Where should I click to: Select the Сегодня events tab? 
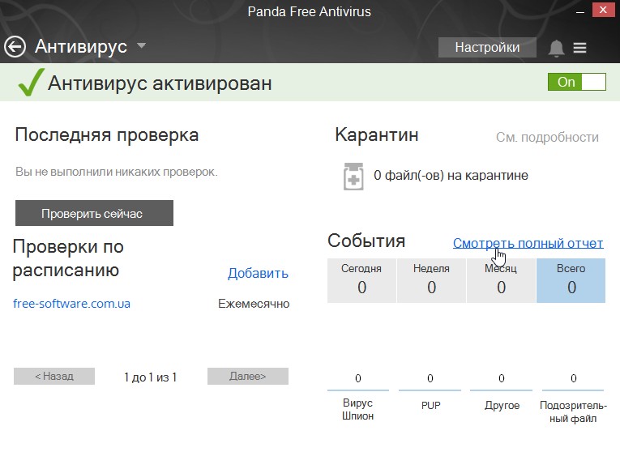[361, 280]
